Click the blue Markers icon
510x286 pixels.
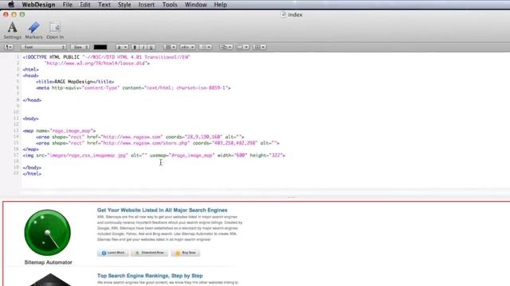33,28
